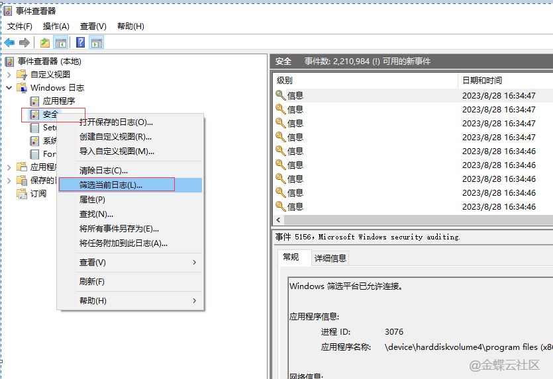Click the 级别 column header

(x=284, y=80)
